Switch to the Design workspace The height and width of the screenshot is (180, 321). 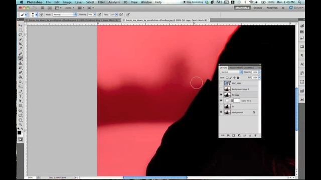258,8
